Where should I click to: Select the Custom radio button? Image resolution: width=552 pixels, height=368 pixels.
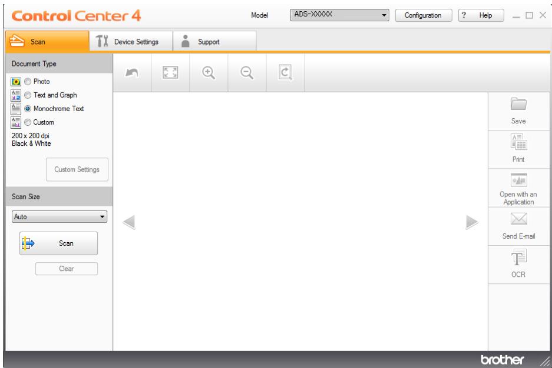28,122
